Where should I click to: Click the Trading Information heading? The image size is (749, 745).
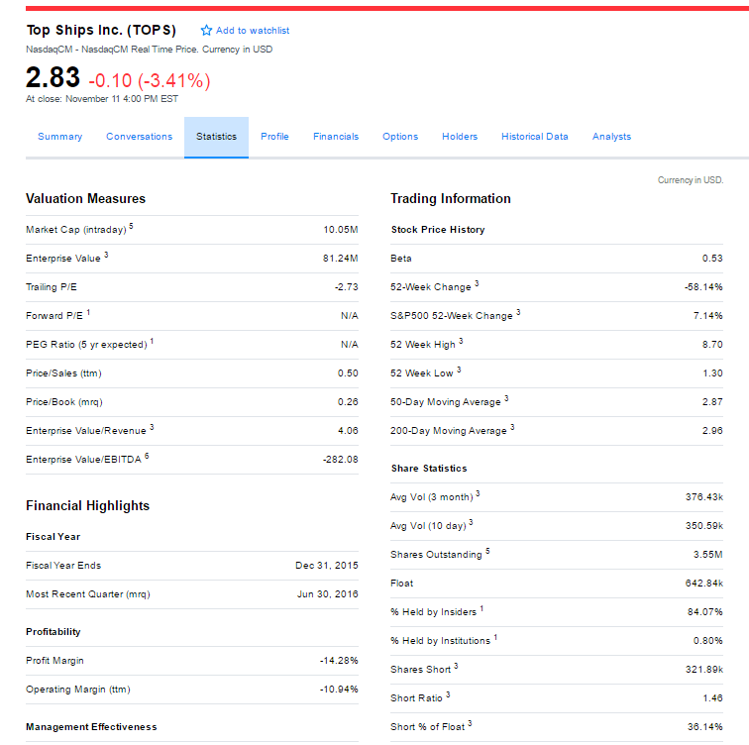pos(450,199)
